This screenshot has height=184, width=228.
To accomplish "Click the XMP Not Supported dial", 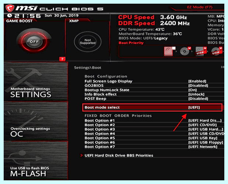I will [88, 42].
